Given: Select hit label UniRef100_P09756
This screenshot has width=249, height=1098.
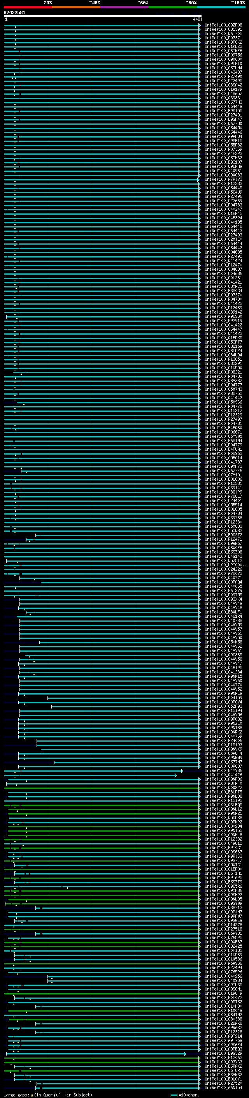Looking at the screenshot, I should 223,55.
